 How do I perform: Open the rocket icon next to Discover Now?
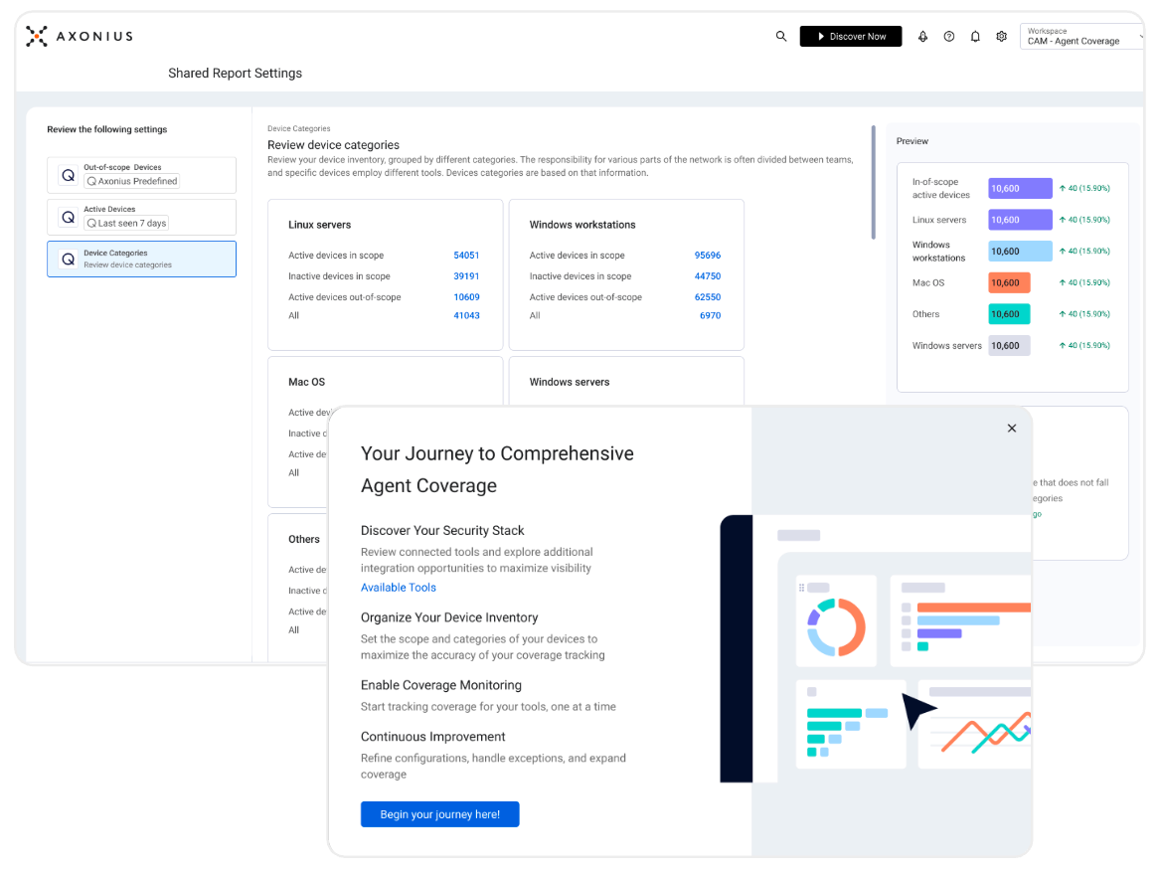coord(922,37)
